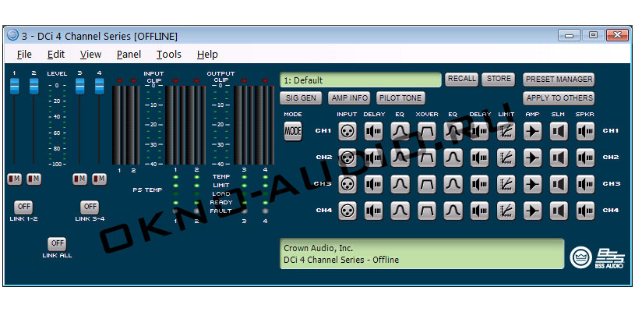Open CH4 output delay block
635x312 pixels.
point(479,211)
